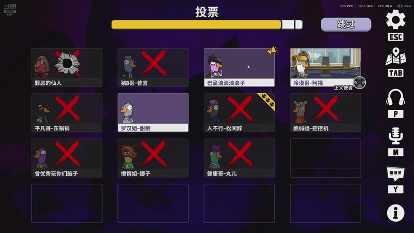
Task: Toggle the headphones audio icon
Action: pyautogui.click(x=395, y=97)
